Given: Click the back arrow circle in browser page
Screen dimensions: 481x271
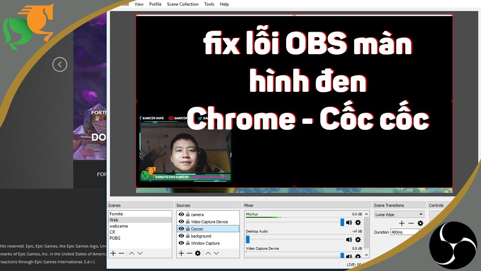Looking at the screenshot, I should 60,64.
